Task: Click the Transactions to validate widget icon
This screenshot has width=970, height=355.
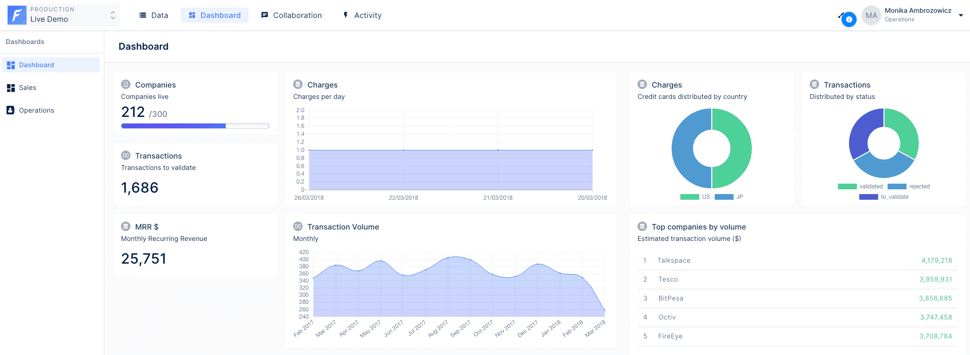Action: click(x=126, y=155)
